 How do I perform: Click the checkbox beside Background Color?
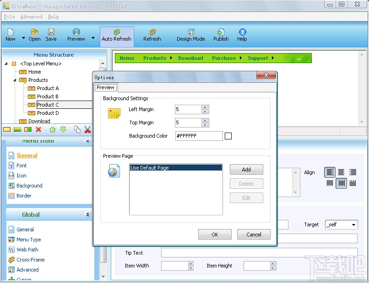(228, 136)
